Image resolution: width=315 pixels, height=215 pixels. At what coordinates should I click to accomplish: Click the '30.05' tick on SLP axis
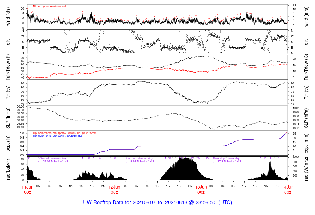pos(21,117)
